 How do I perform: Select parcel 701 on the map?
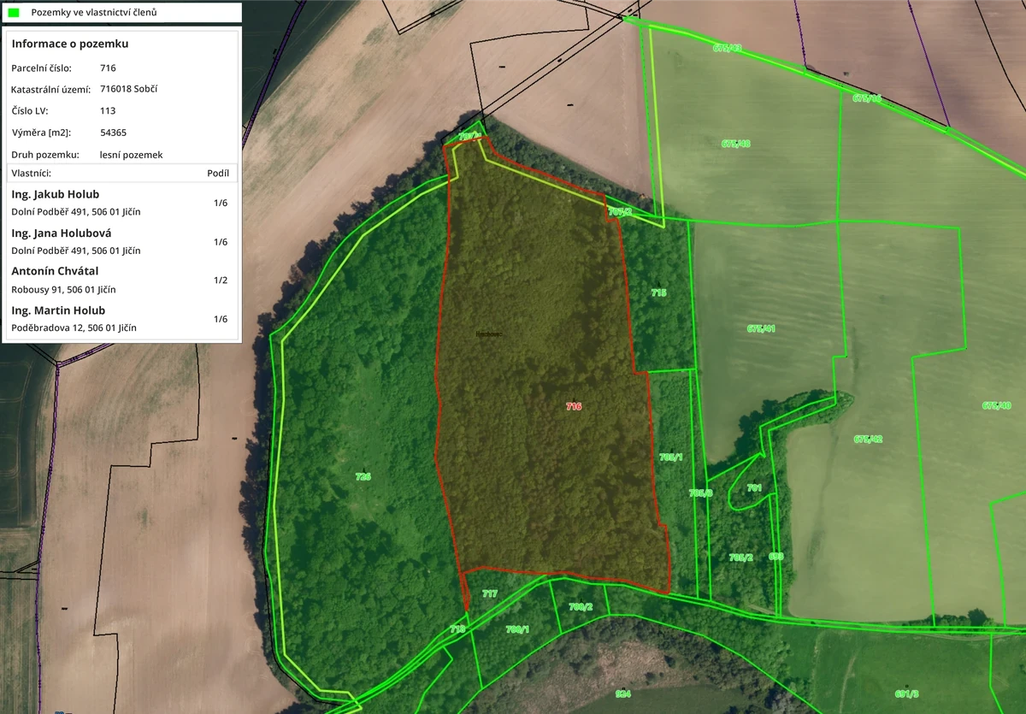coord(754,487)
